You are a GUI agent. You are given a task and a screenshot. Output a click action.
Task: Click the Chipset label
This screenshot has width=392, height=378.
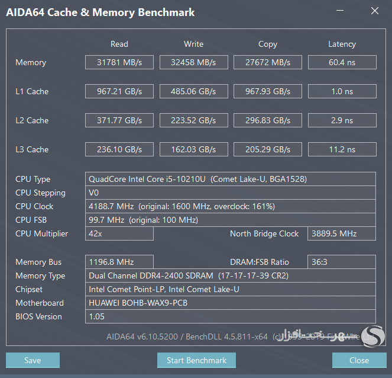pos(29,289)
